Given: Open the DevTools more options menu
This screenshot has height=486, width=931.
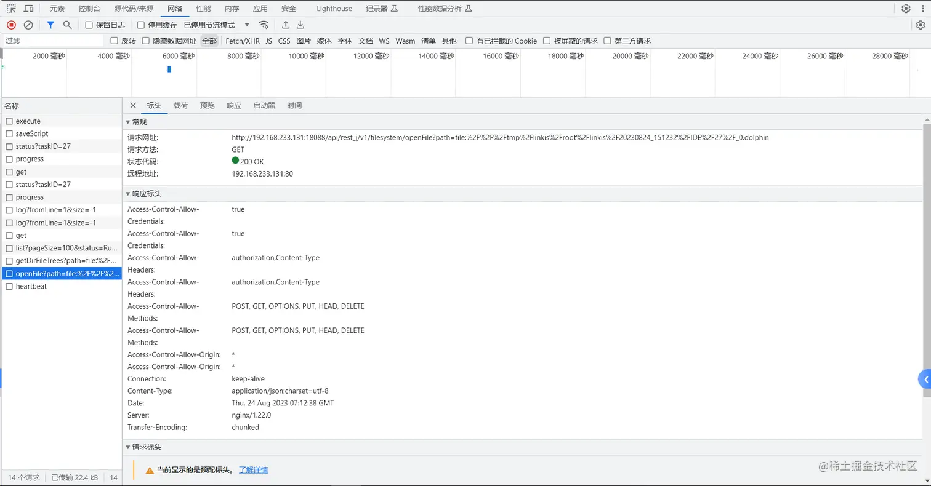Looking at the screenshot, I should pos(922,9).
